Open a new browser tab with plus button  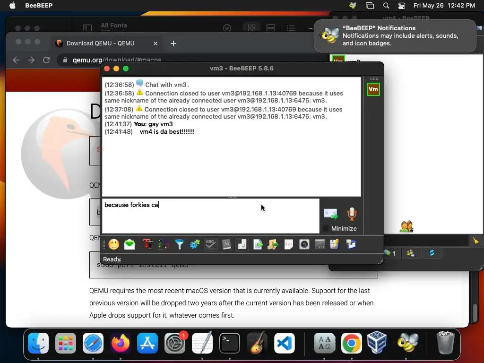[173, 43]
